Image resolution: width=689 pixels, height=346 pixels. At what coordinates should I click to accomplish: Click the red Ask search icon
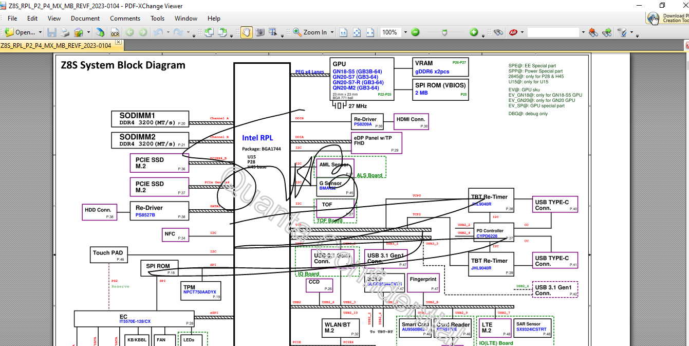pos(513,32)
